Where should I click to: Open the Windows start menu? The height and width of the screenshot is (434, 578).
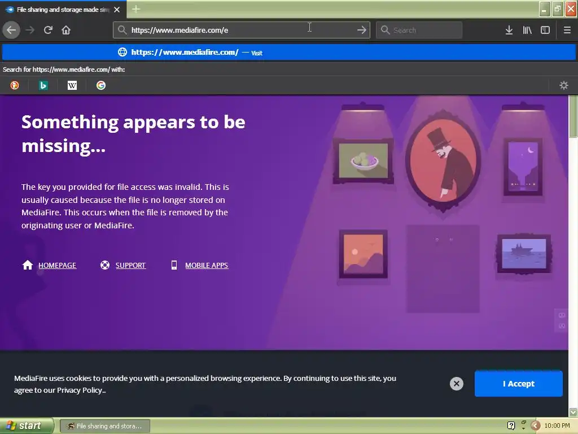pyautogui.click(x=27, y=426)
